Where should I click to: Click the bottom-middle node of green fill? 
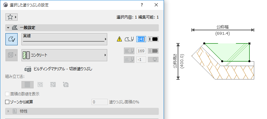click(222, 61)
